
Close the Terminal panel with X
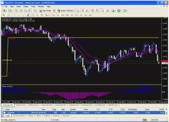[x=2, y=109]
